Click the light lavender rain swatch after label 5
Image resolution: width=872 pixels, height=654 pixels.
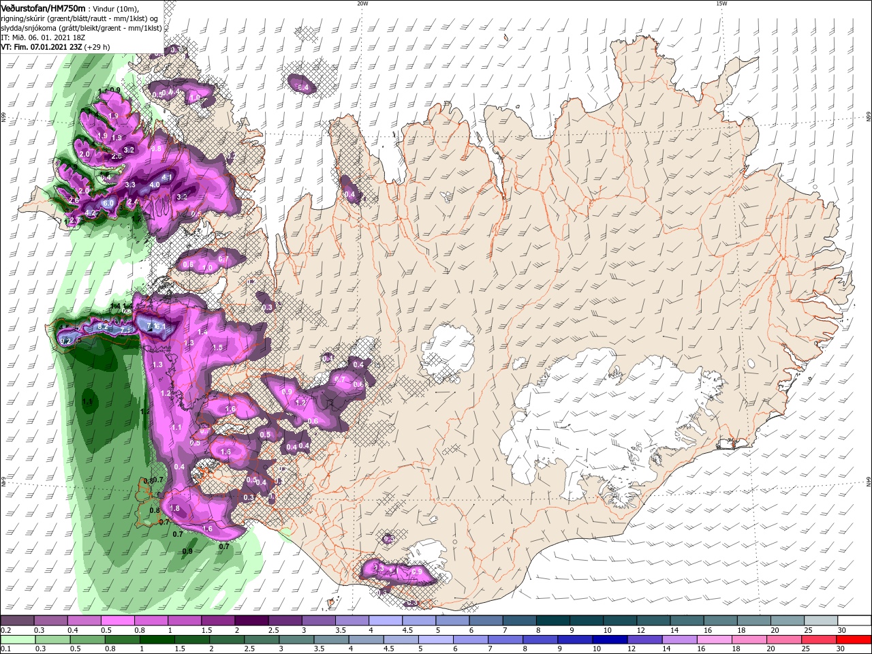[x=435, y=640]
